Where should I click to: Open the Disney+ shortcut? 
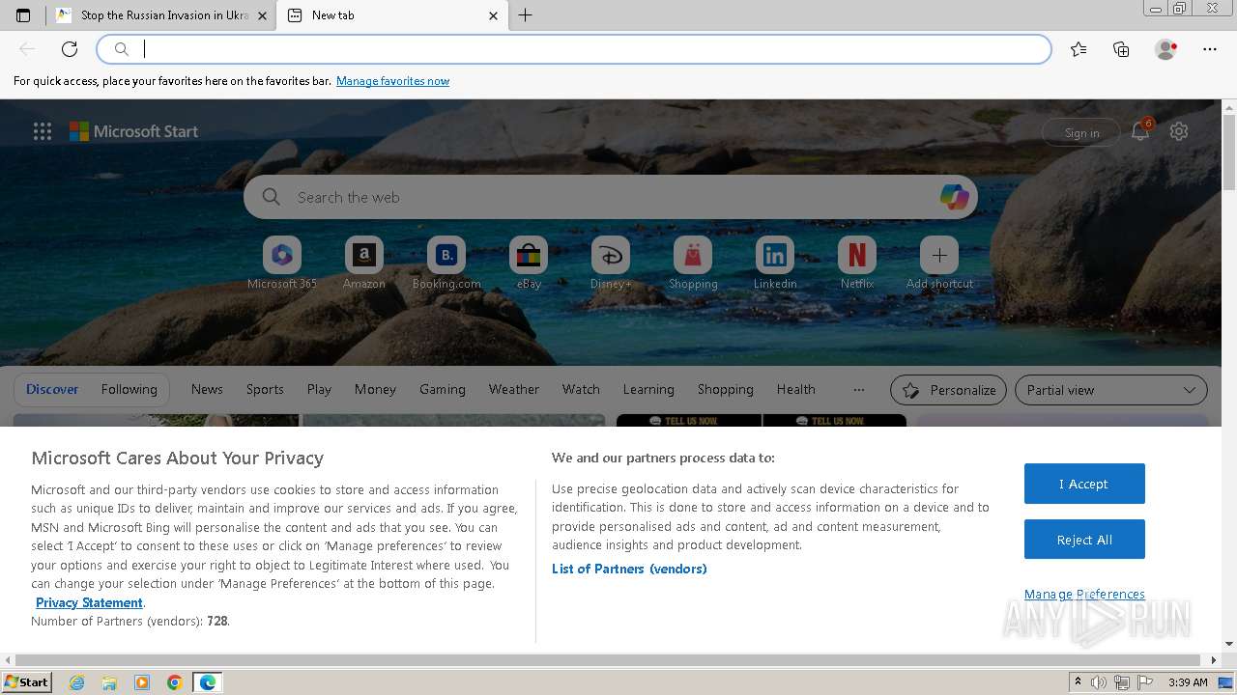click(611, 264)
